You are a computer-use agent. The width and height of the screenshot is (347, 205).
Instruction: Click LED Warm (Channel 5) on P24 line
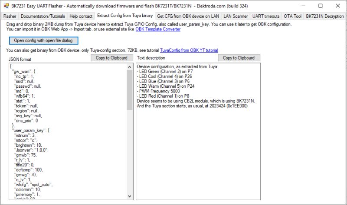tap(166, 86)
